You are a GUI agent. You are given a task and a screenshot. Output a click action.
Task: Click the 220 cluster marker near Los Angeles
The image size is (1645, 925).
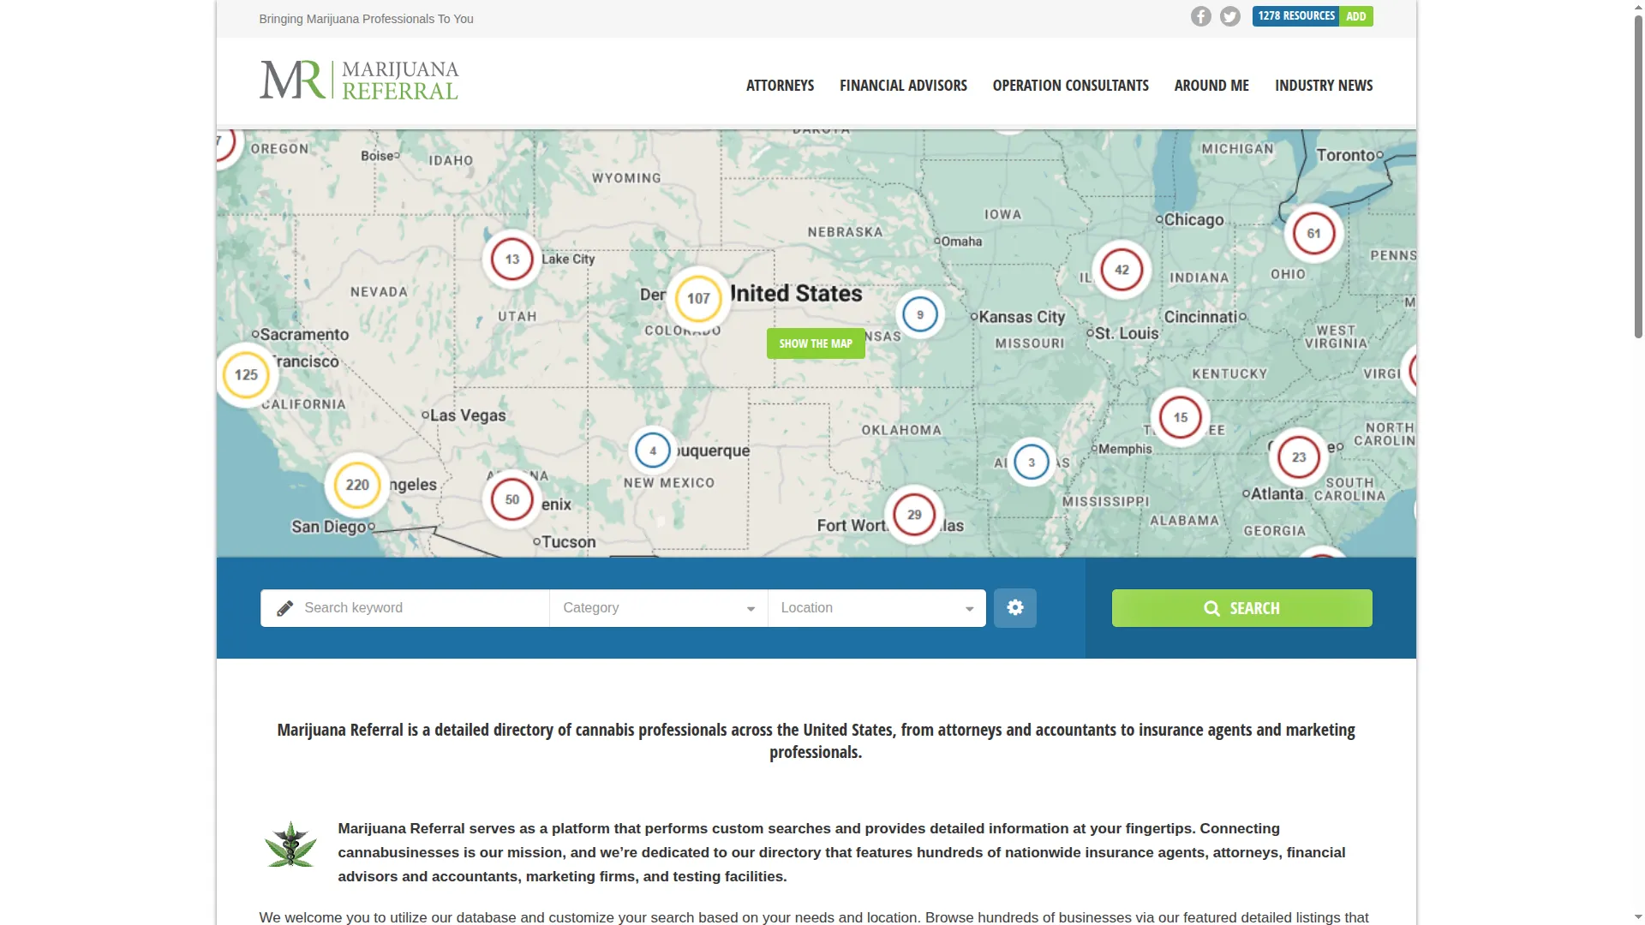(x=357, y=485)
